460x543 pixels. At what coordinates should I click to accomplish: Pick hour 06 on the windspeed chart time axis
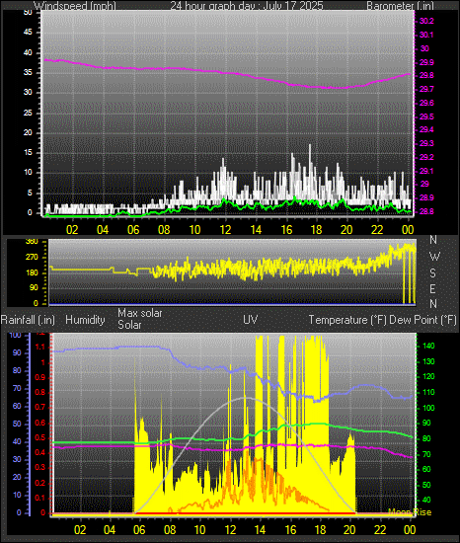[x=133, y=230]
